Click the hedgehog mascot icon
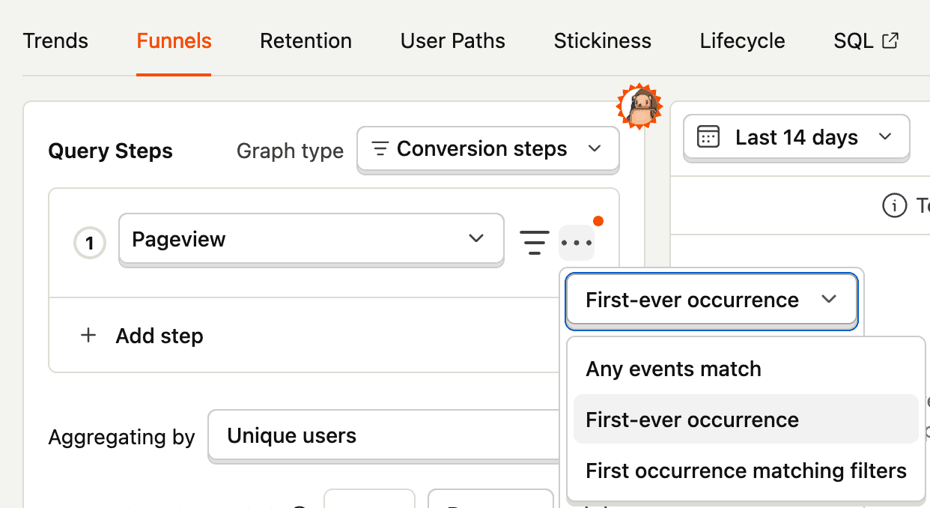 639,106
